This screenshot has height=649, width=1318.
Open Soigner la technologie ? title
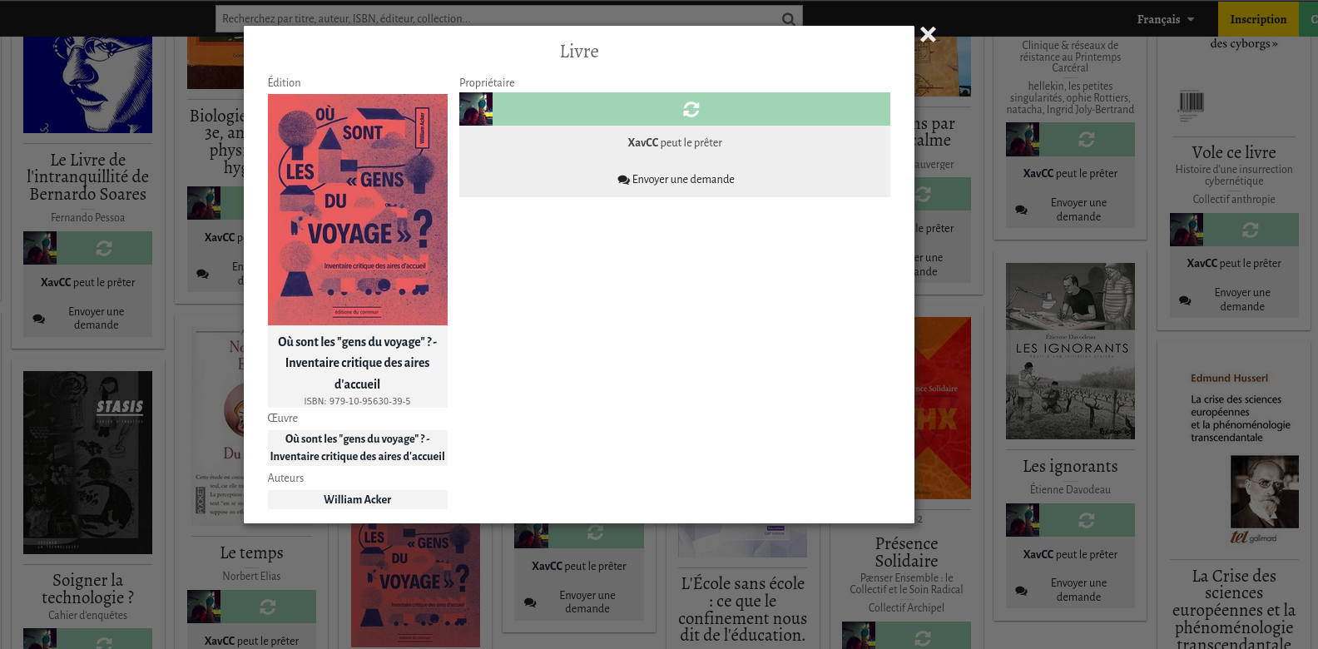click(87, 588)
